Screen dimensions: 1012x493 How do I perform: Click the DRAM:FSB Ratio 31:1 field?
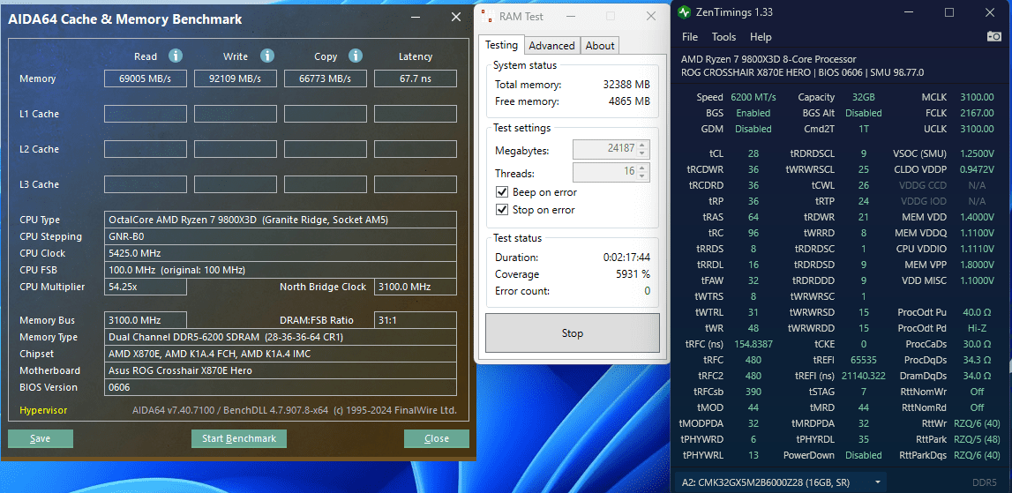click(415, 320)
